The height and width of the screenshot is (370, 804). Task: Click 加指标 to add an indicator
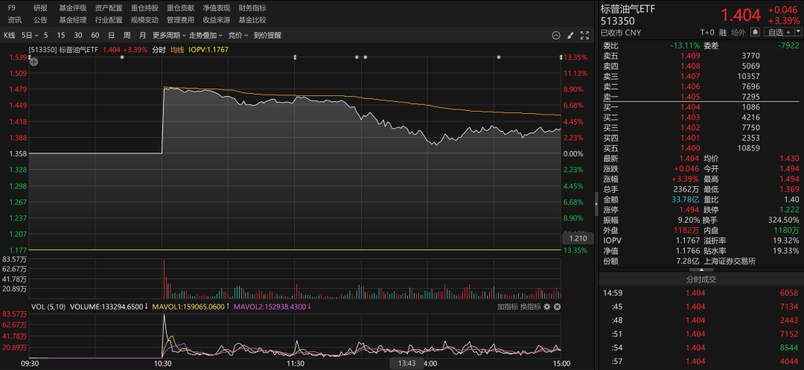click(507, 307)
